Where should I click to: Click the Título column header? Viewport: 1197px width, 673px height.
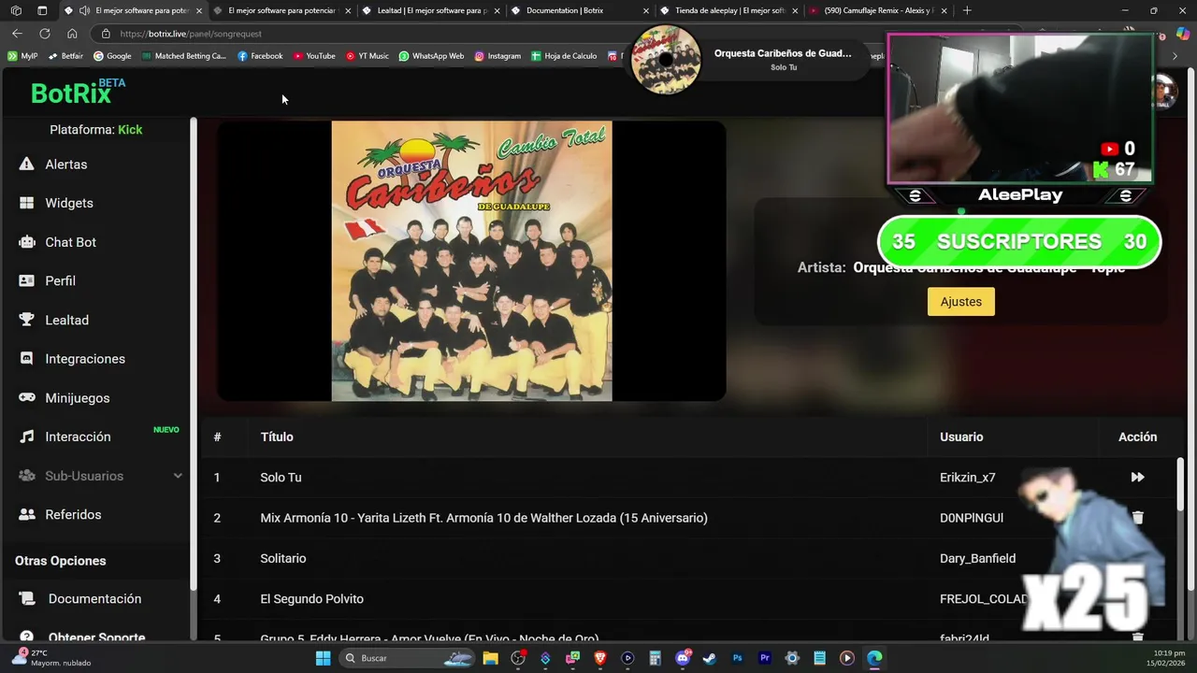(x=277, y=437)
